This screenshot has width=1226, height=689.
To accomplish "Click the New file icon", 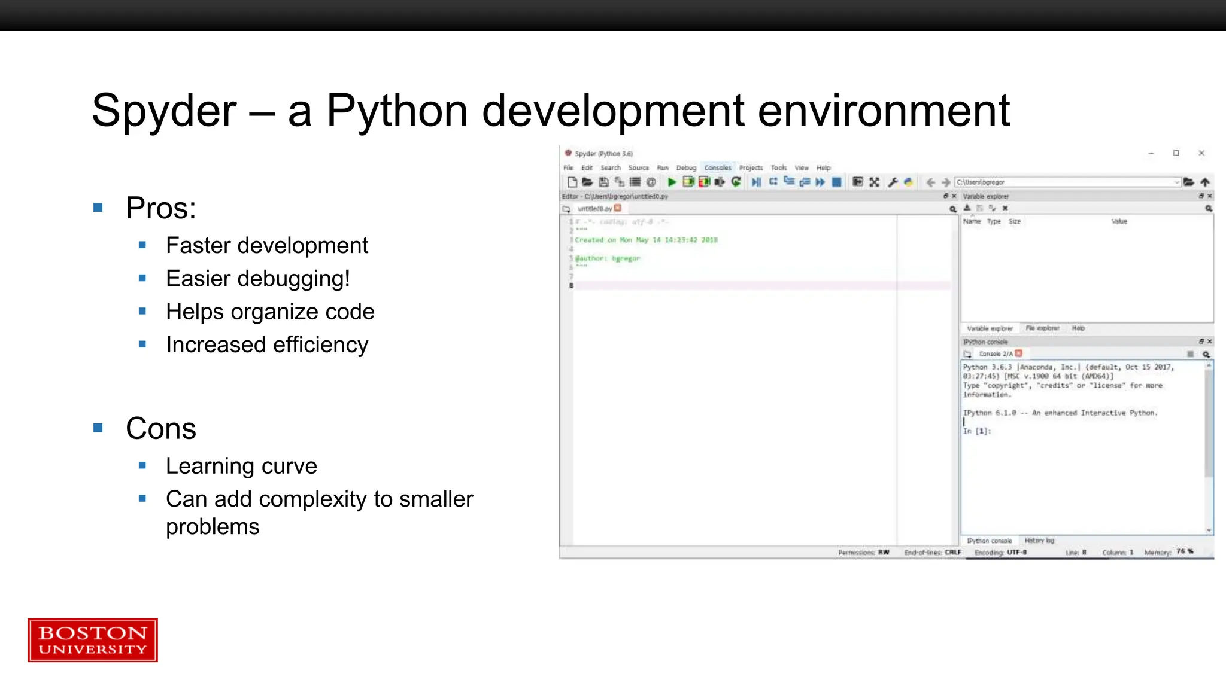I will click(x=572, y=182).
